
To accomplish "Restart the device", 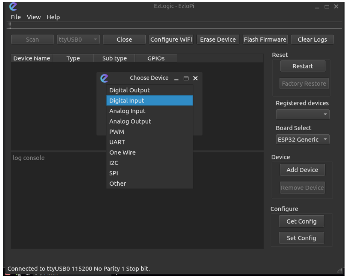I will click(x=303, y=66).
